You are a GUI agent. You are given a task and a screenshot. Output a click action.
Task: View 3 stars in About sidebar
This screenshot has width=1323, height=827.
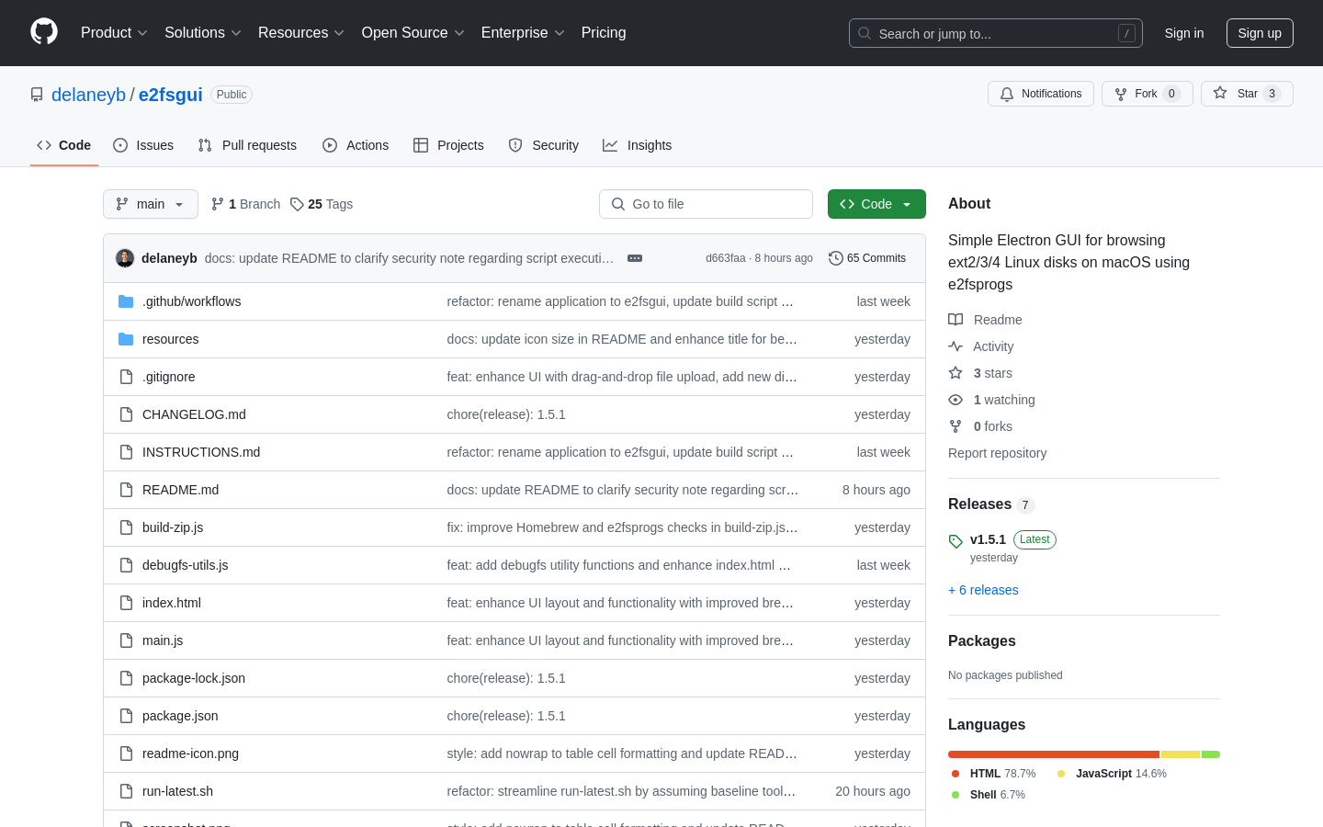(980, 373)
